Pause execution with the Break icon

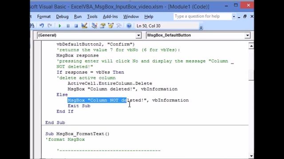tap(68, 26)
